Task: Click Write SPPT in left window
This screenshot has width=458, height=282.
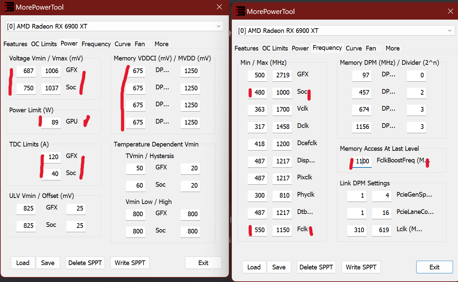Action: coord(130,263)
